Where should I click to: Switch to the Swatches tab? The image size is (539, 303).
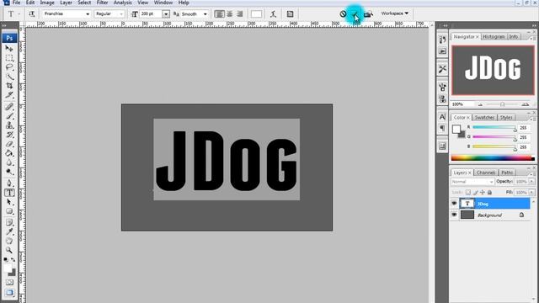484,118
